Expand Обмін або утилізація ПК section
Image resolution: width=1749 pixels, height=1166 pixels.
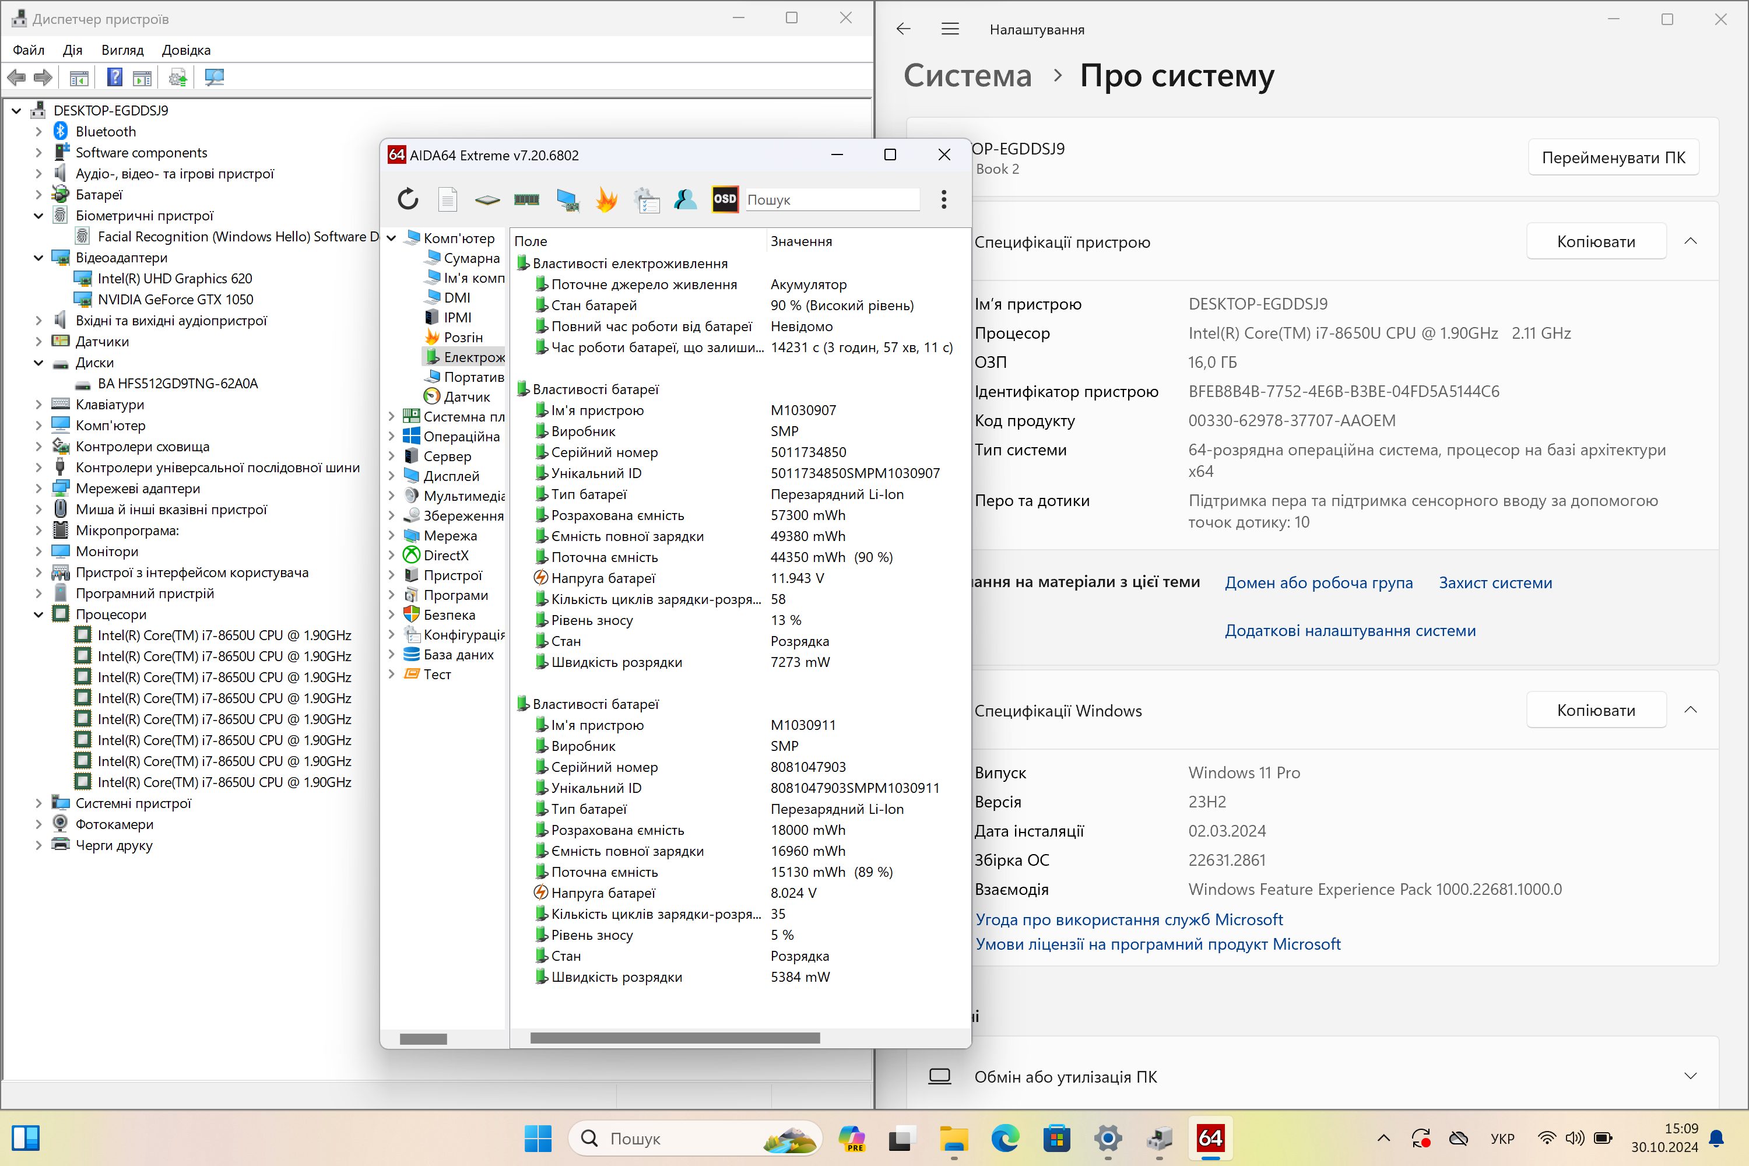(1690, 1076)
